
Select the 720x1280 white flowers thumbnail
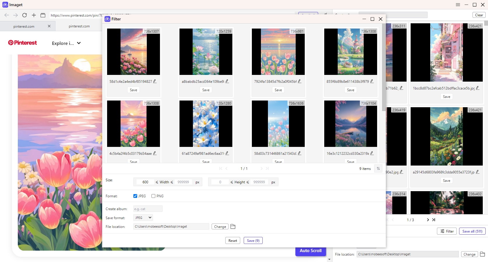click(x=206, y=124)
